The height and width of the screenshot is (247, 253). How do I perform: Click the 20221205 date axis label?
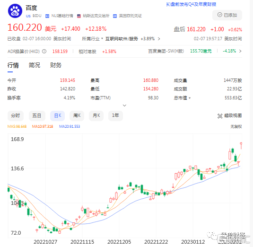click(x=119, y=242)
